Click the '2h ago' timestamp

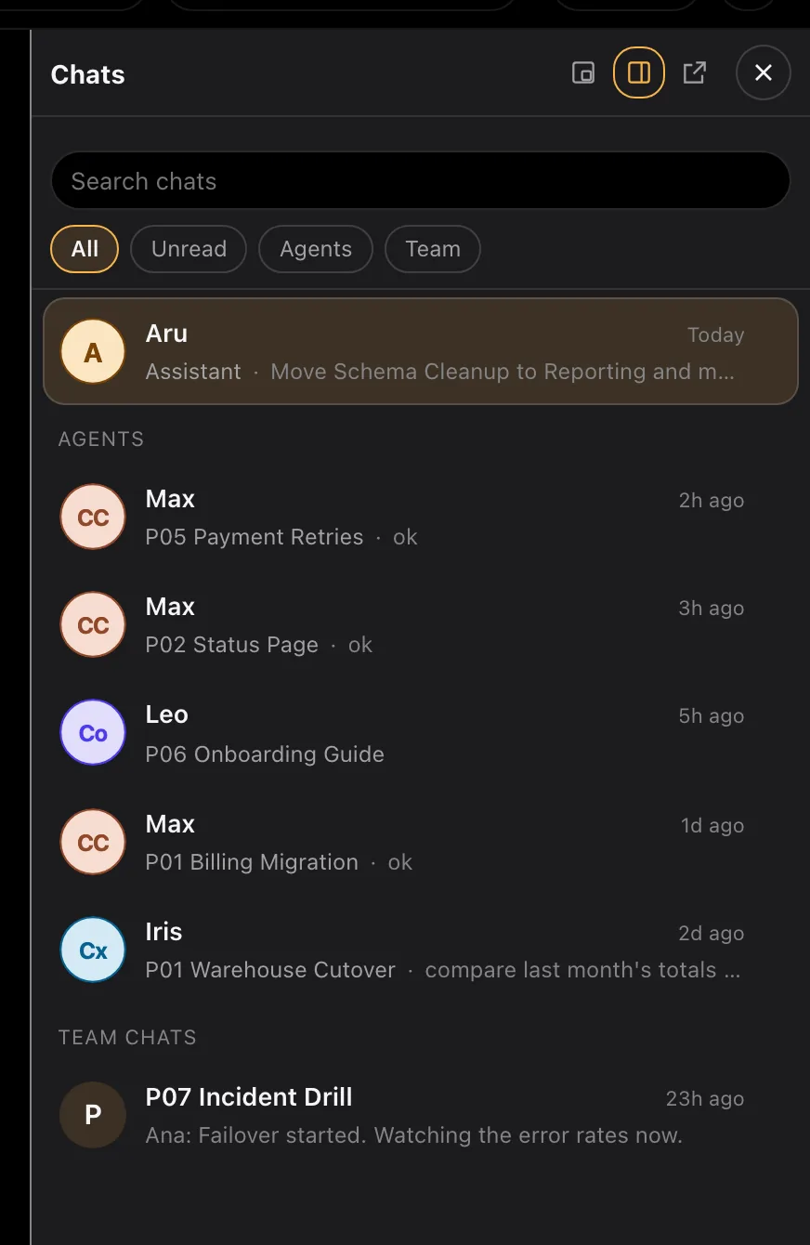pos(712,501)
